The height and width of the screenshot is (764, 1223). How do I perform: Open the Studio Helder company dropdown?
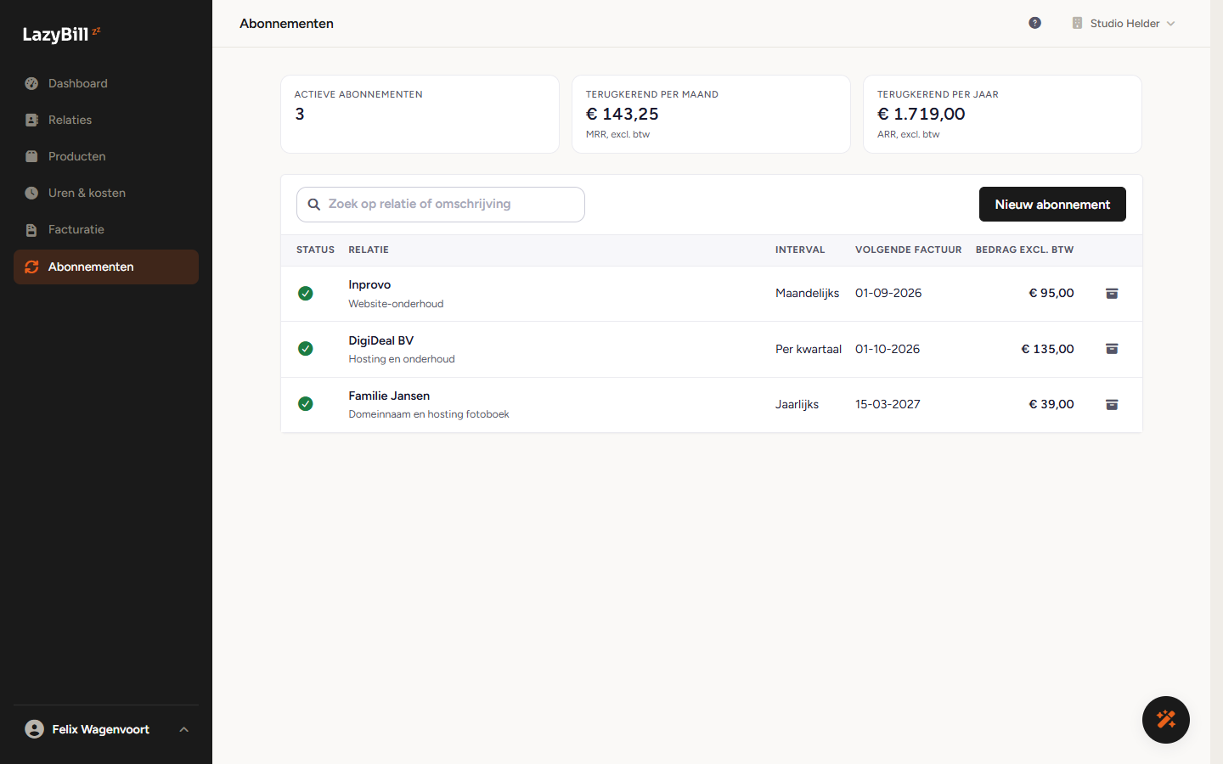tap(1123, 23)
